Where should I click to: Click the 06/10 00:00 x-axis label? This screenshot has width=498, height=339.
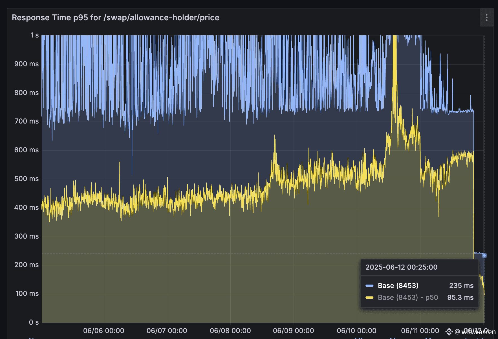(357, 331)
